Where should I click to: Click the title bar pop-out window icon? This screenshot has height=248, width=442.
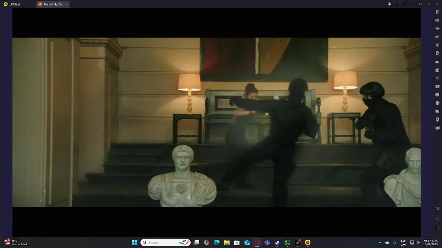coord(405,4)
